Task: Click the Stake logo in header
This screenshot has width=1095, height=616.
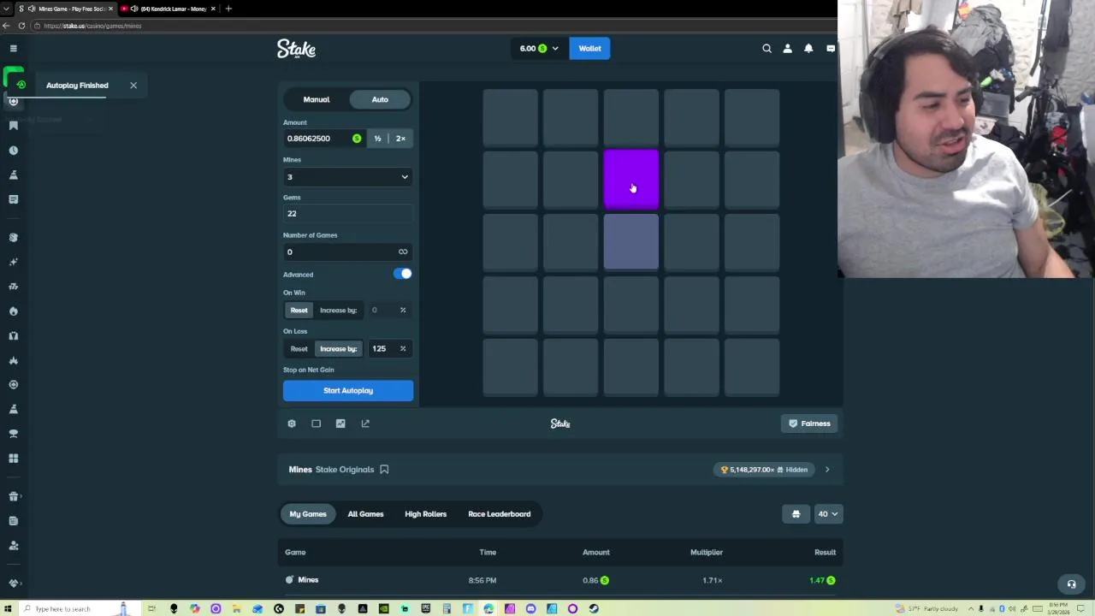Action: point(296,49)
